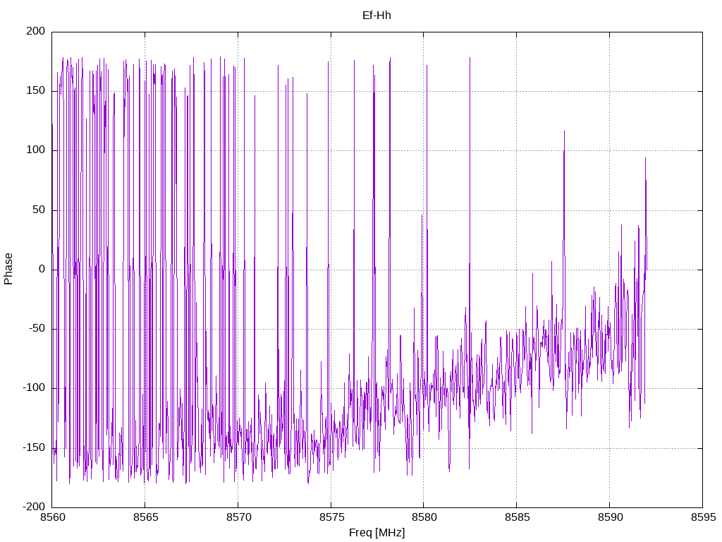Click the y-axis tick label '50'
This screenshot has width=722, height=542.
point(39,210)
